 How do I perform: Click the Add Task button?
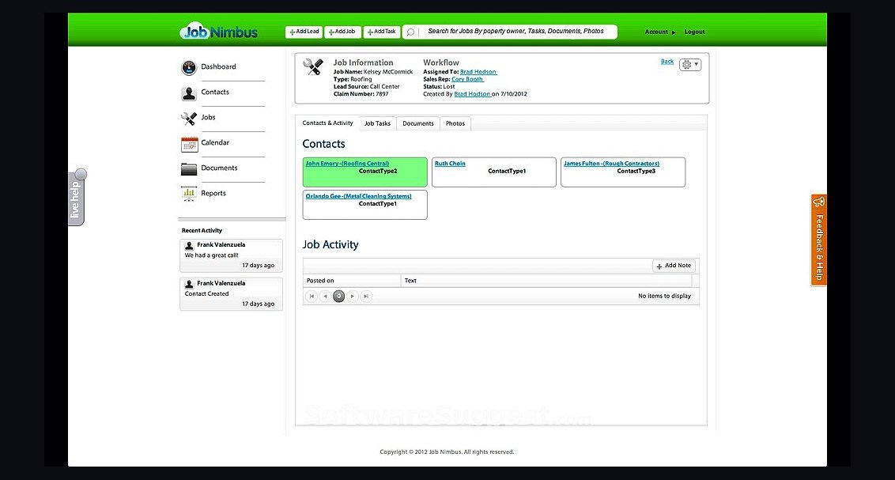pos(382,32)
